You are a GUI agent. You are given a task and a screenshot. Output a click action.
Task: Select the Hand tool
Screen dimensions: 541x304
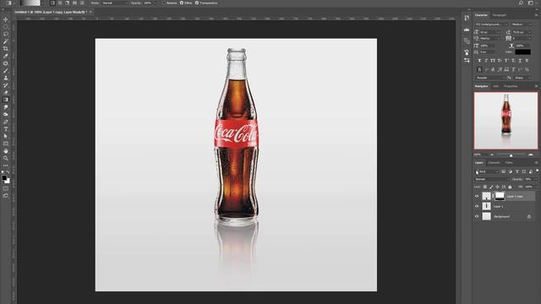(6, 151)
